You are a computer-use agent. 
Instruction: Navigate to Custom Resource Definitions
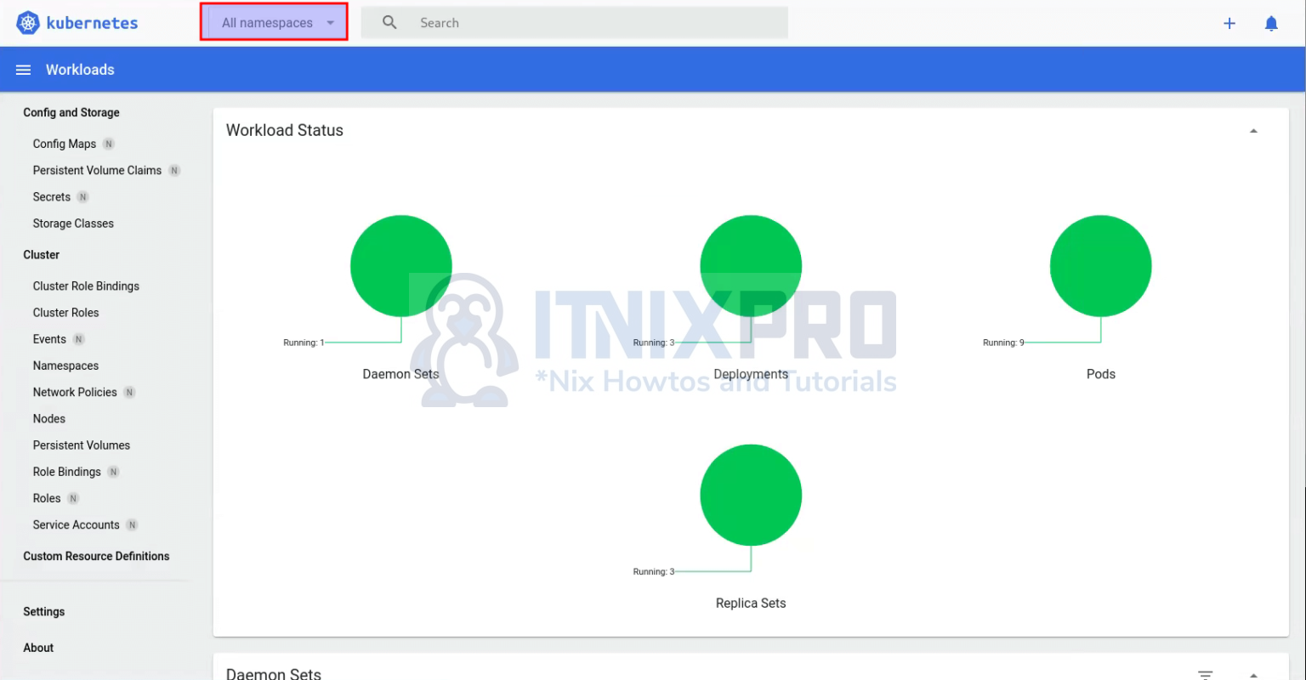[x=96, y=556]
